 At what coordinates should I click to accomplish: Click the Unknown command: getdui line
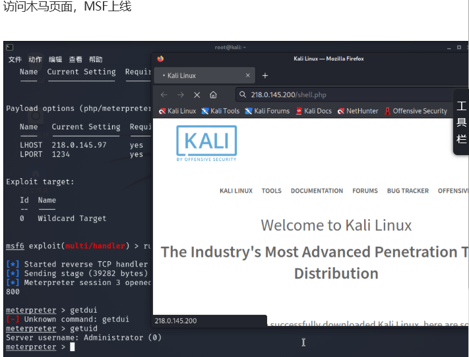coord(67,319)
